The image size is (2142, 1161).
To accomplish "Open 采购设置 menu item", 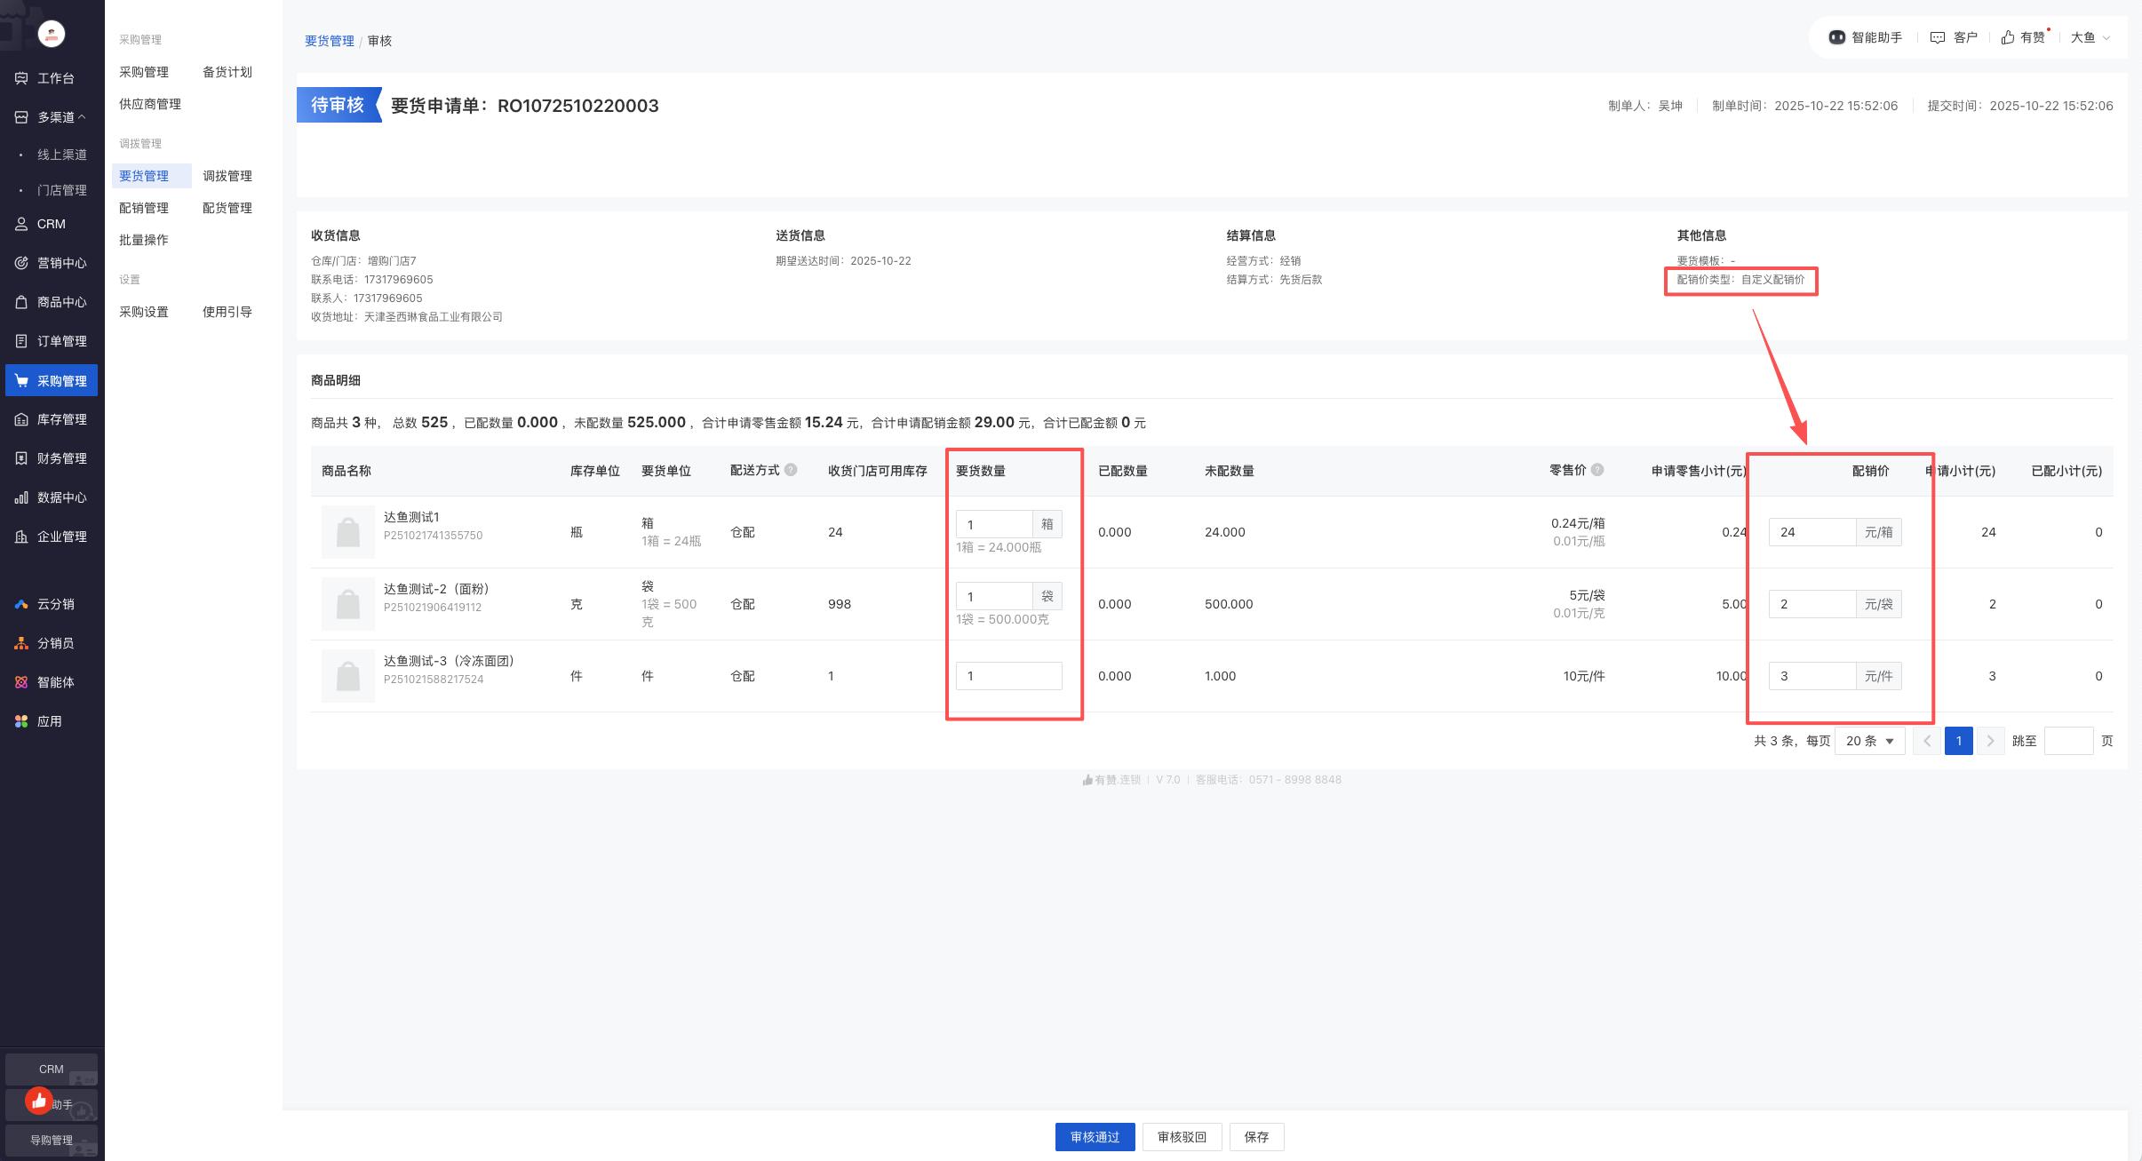I will [144, 312].
